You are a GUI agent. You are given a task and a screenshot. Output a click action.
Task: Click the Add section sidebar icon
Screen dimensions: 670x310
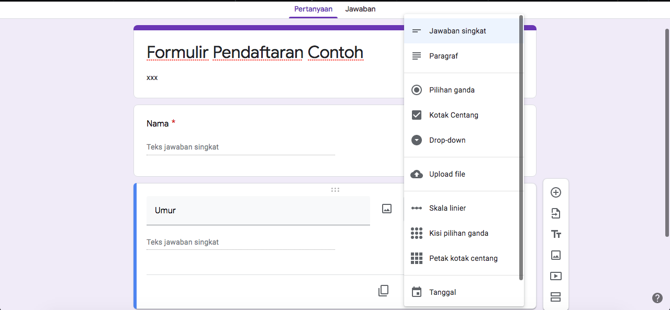pyautogui.click(x=556, y=297)
